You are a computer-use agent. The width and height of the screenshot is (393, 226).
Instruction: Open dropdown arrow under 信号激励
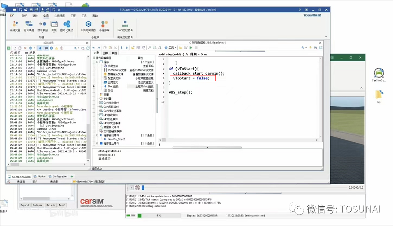pos(42,33)
